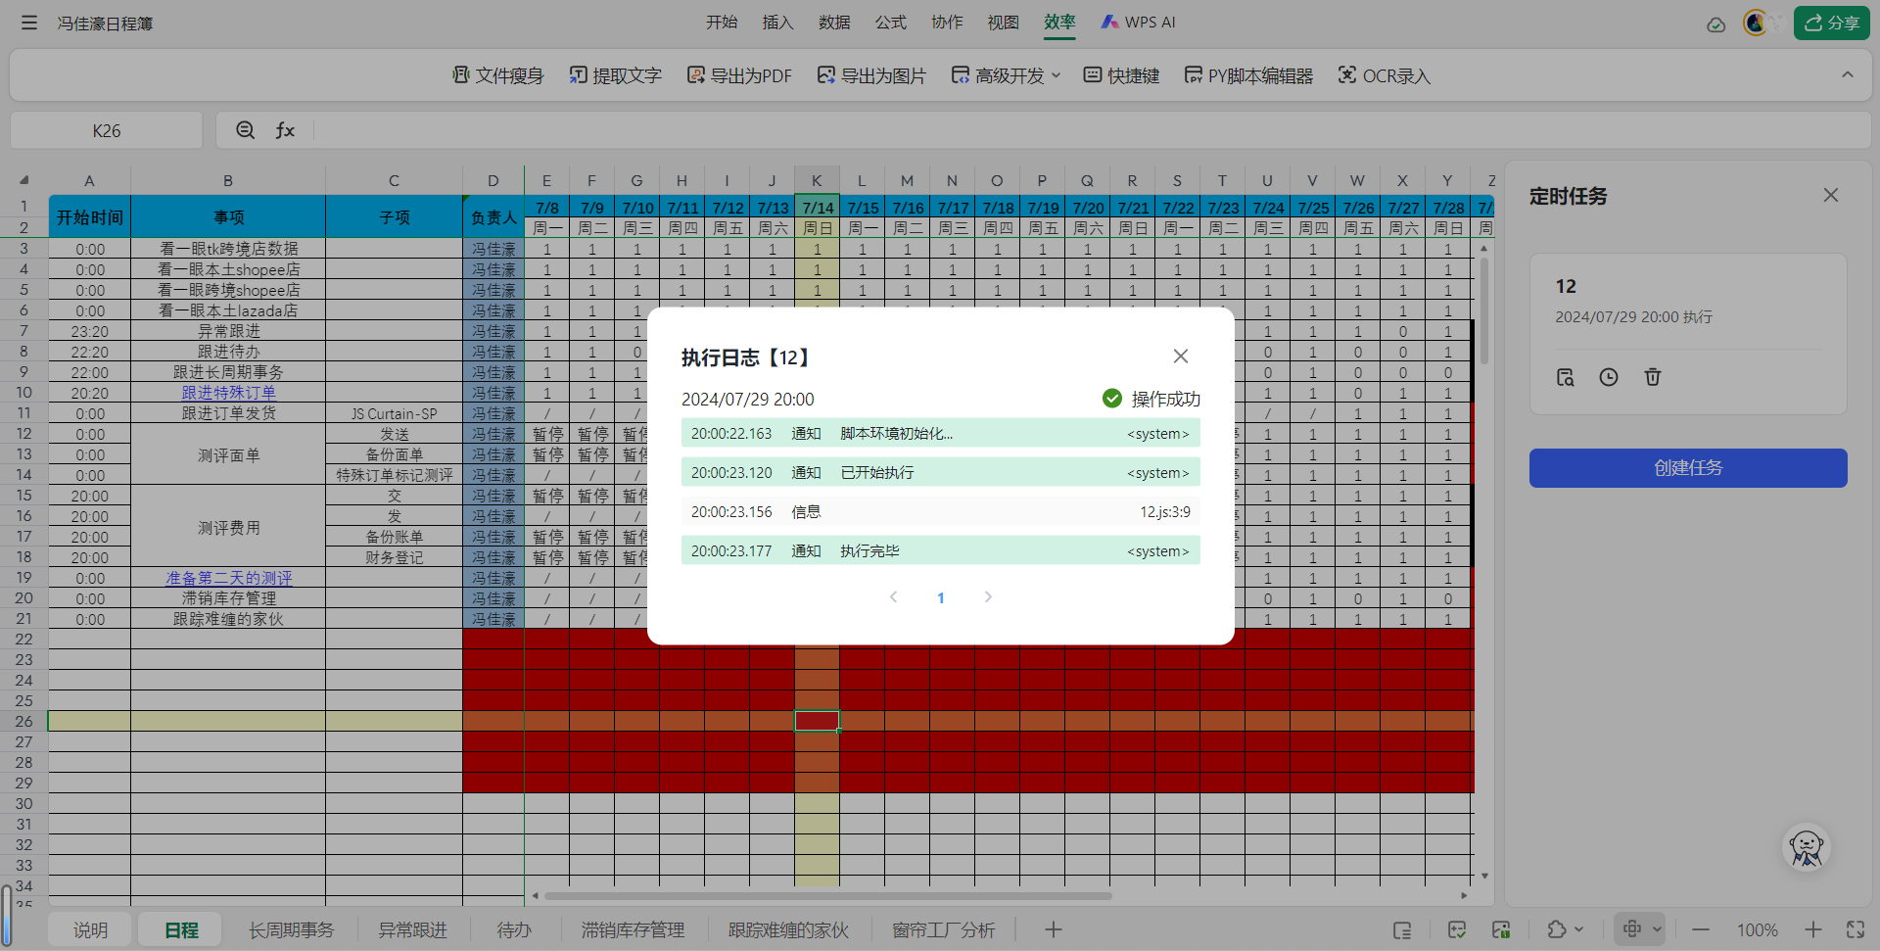Click the green 分享 share button
Image resolution: width=1880 pixels, height=951 pixels.
[1831, 23]
